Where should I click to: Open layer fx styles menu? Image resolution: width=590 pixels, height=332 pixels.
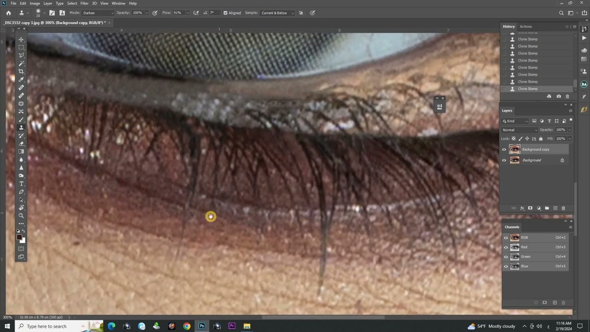522,208
